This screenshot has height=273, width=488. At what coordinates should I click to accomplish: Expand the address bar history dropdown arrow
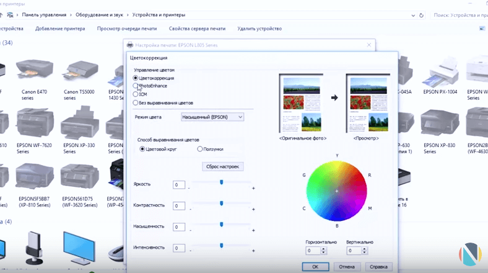(x=413, y=16)
